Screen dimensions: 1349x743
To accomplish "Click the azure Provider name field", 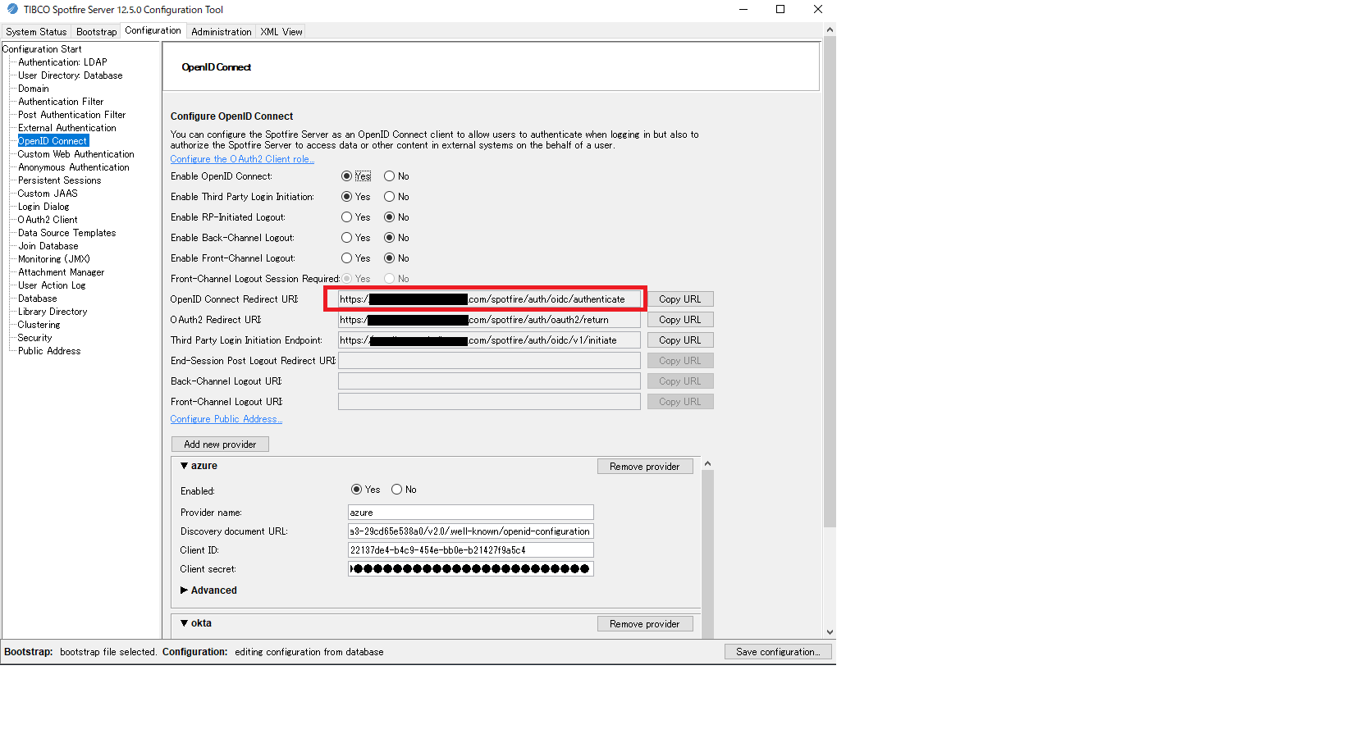I will click(x=471, y=513).
